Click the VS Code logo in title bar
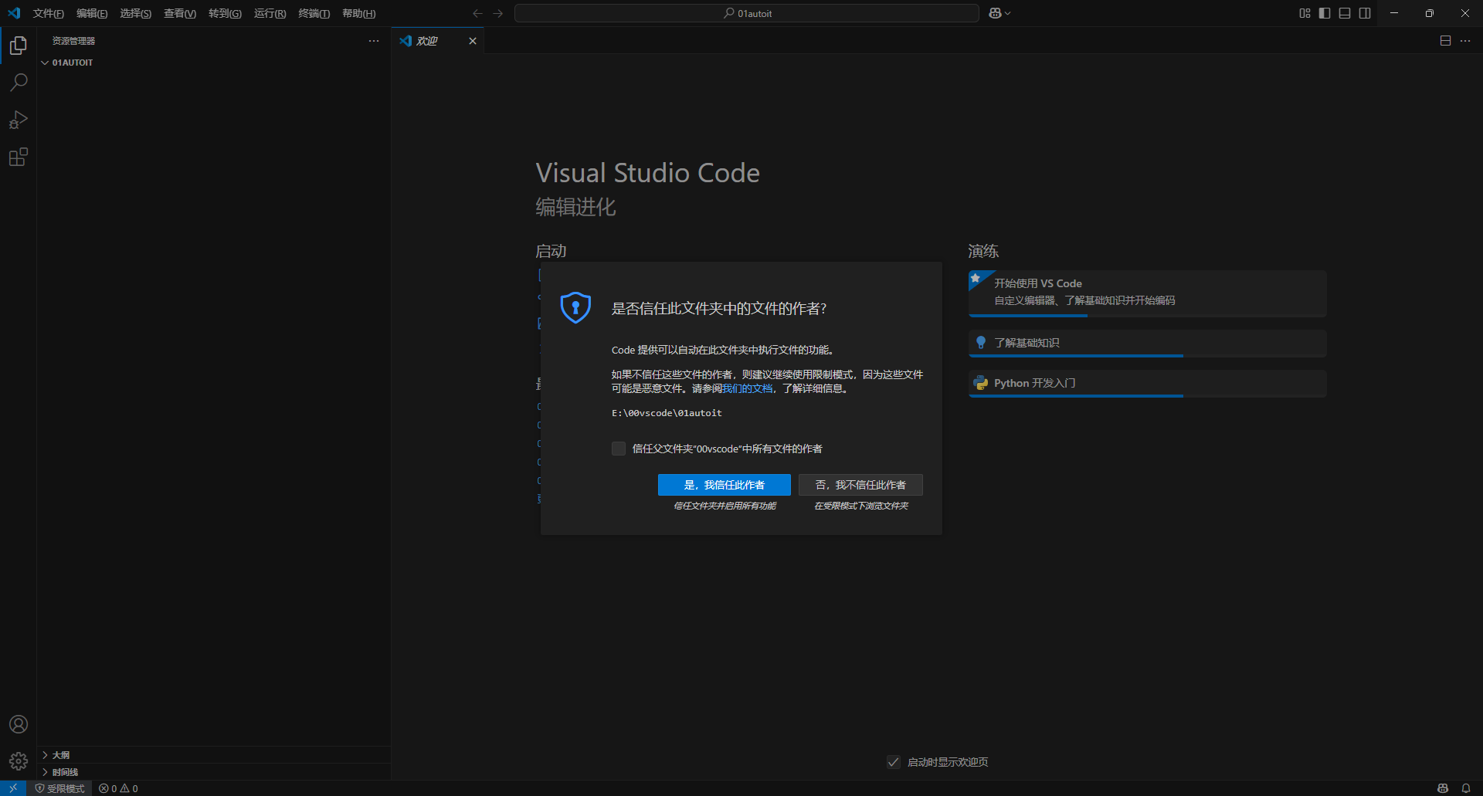1483x796 pixels. [14, 13]
